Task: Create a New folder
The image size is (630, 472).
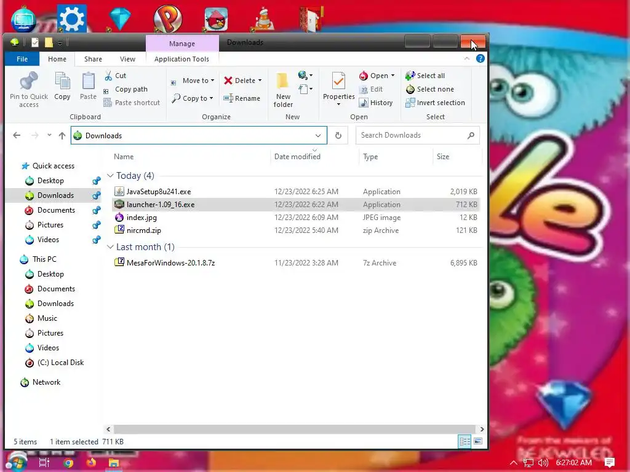Action: click(x=283, y=90)
